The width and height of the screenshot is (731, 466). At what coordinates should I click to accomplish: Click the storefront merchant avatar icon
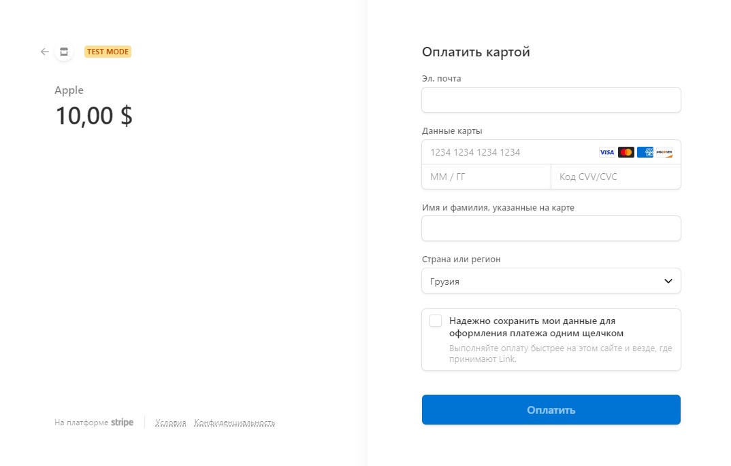(63, 51)
